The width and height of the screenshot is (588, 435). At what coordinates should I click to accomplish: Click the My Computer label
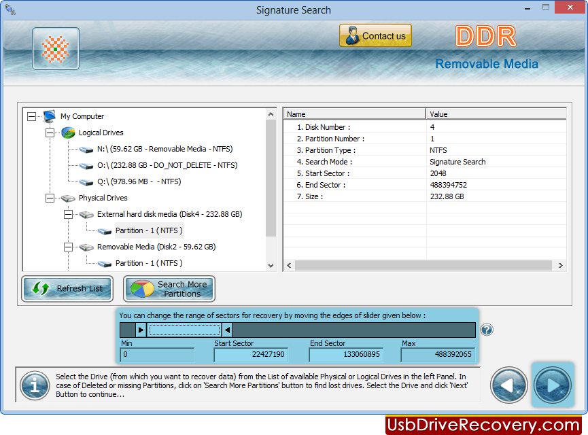(82, 116)
